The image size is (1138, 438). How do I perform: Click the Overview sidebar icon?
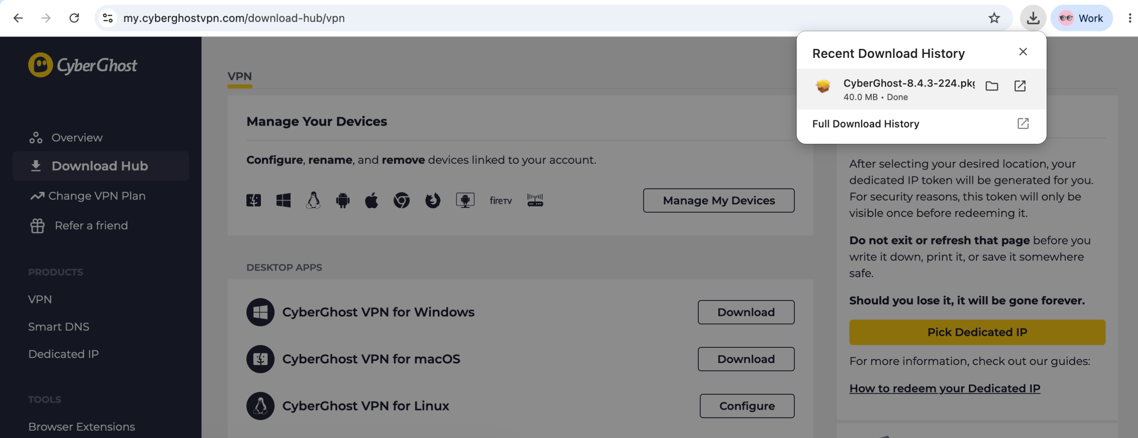coord(36,138)
